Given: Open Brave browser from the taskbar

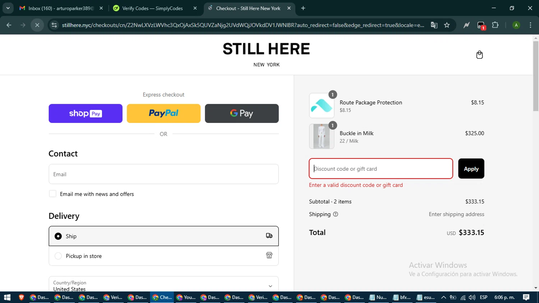Looking at the screenshot, I should (22, 297).
